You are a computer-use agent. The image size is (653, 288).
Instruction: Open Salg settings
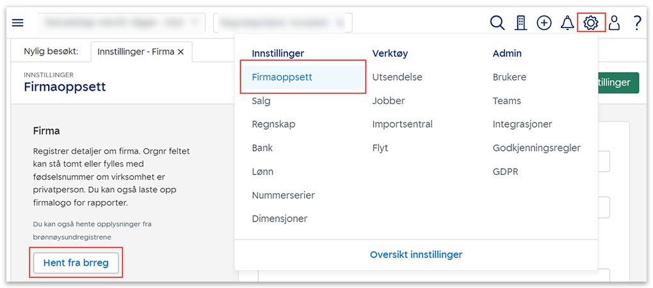click(x=261, y=101)
